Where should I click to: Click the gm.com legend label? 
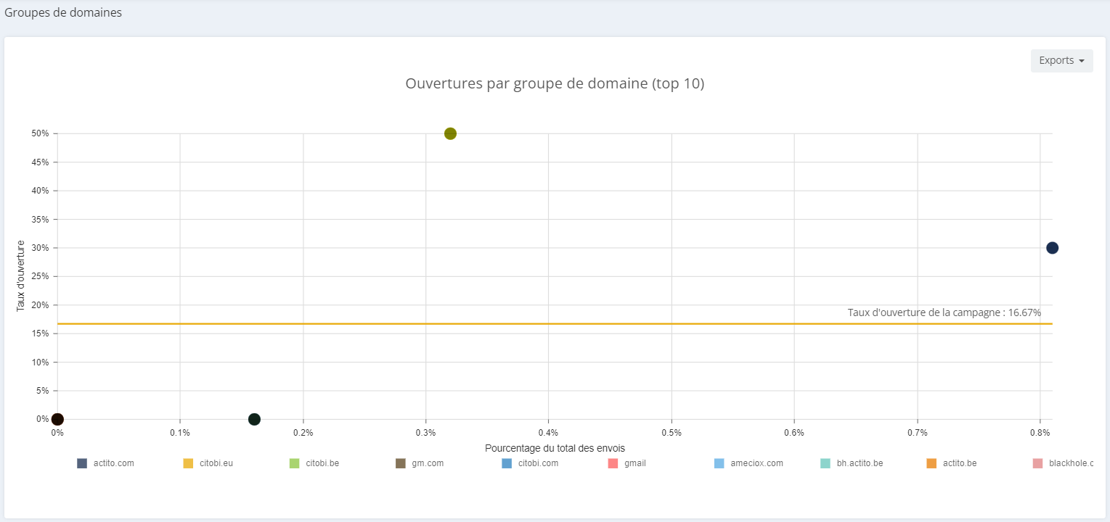pyautogui.click(x=428, y=463)
